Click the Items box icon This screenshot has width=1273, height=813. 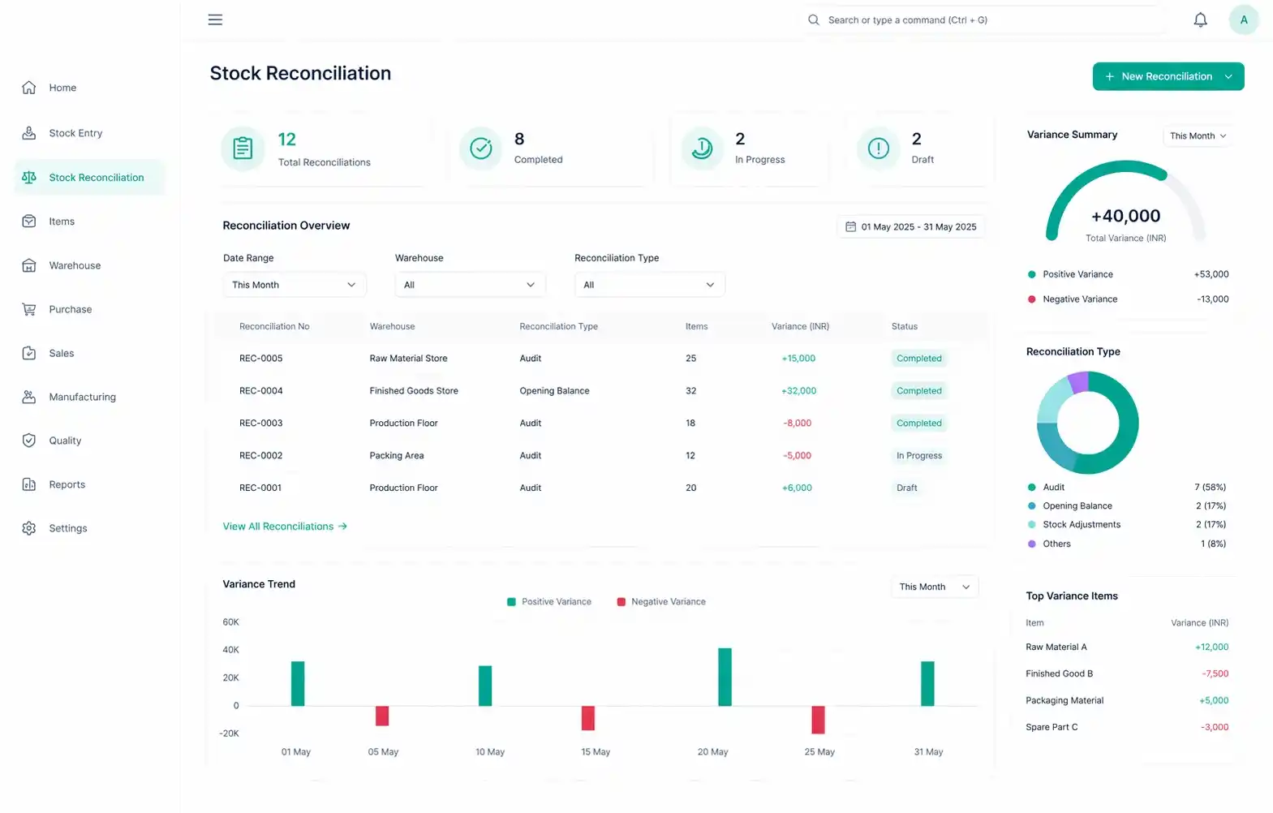[29, 221]
